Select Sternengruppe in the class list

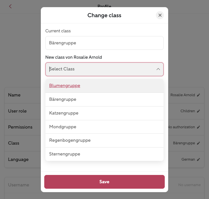click(65, 154)
